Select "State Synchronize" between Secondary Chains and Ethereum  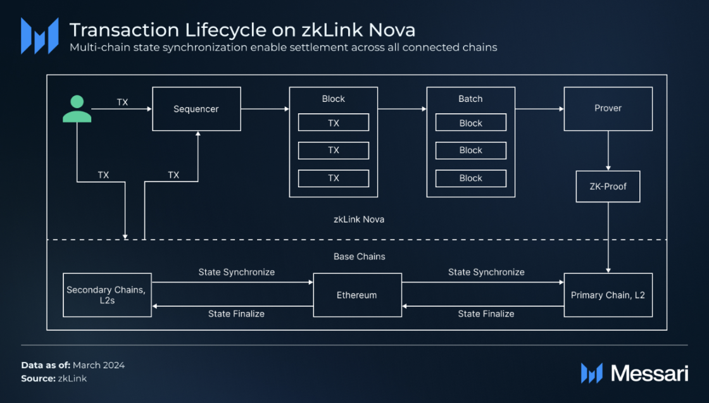[x=237, y=273]
